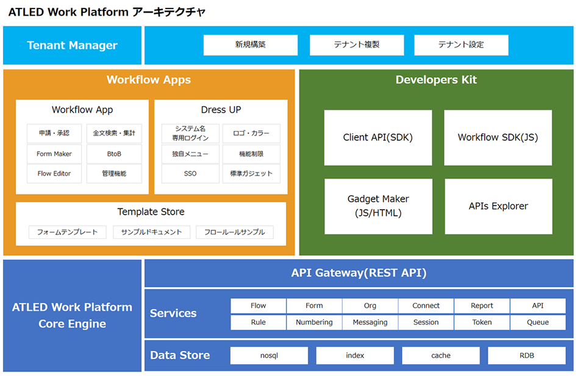Select the SSO box under Dress UP
577x376 pixels.
(x=190, y=174)
